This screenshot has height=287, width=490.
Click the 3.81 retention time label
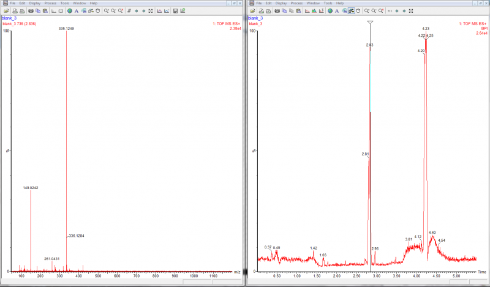point(409,239)
